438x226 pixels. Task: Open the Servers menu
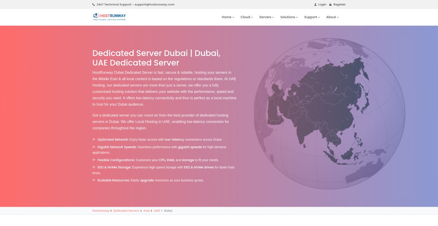(266, 17)
